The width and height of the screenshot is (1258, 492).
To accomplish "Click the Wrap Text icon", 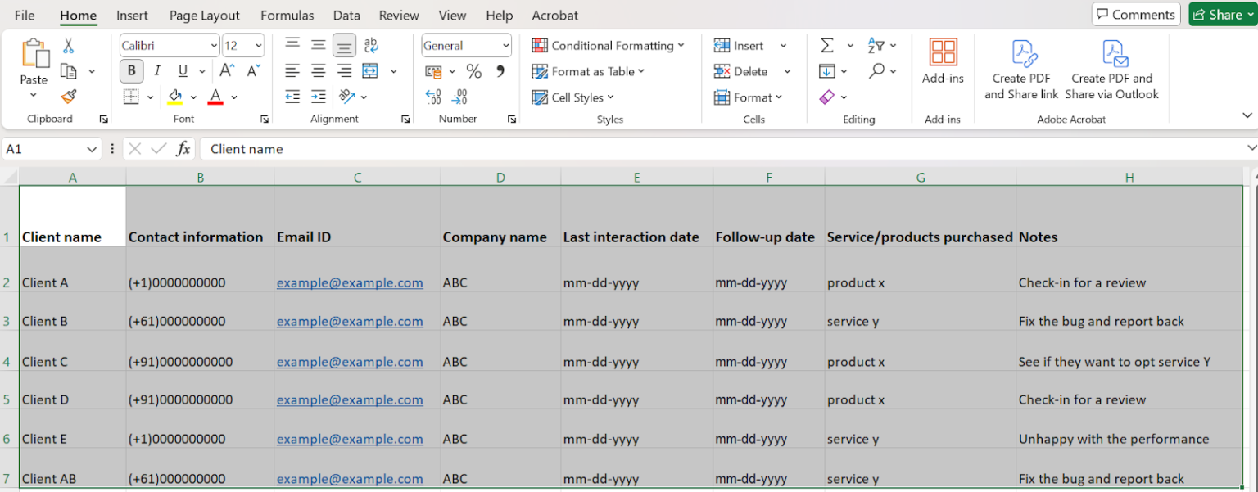I will coord(372,45).
